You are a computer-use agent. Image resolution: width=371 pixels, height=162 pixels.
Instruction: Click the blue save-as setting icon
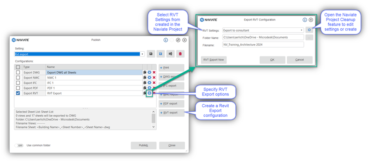pos(161,54)
